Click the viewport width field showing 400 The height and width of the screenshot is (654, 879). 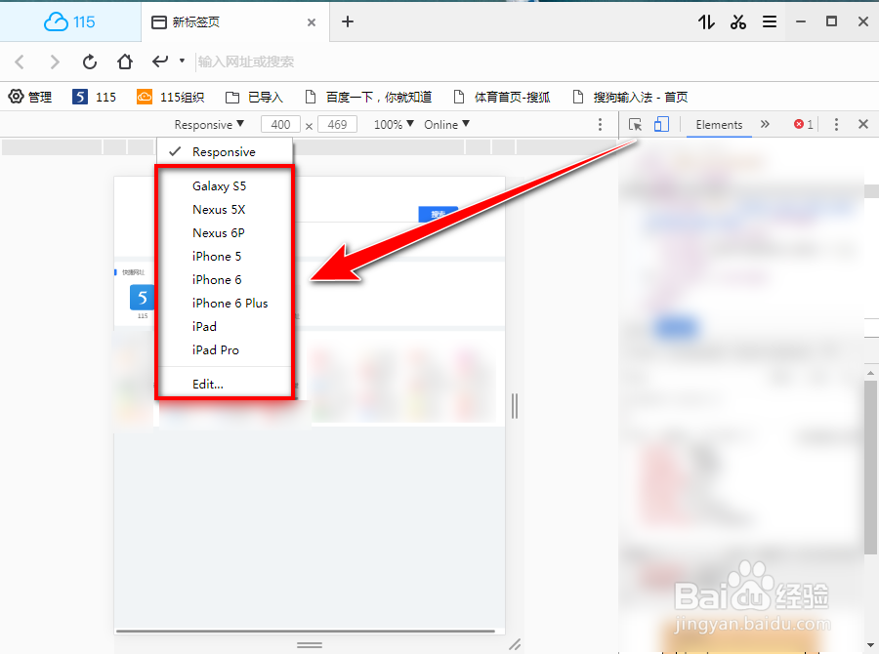tap(280, 124)
